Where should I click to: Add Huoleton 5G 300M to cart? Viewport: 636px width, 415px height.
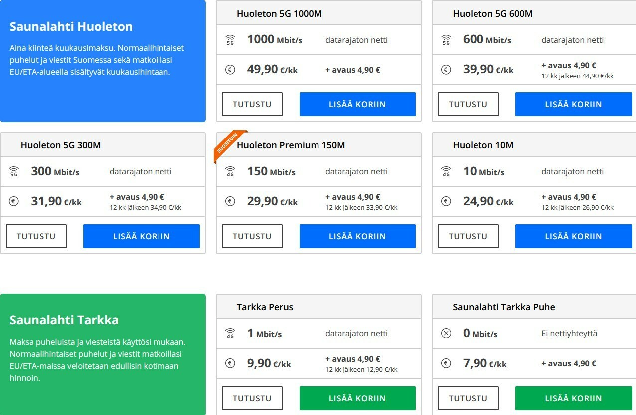(x=142, y=236)
